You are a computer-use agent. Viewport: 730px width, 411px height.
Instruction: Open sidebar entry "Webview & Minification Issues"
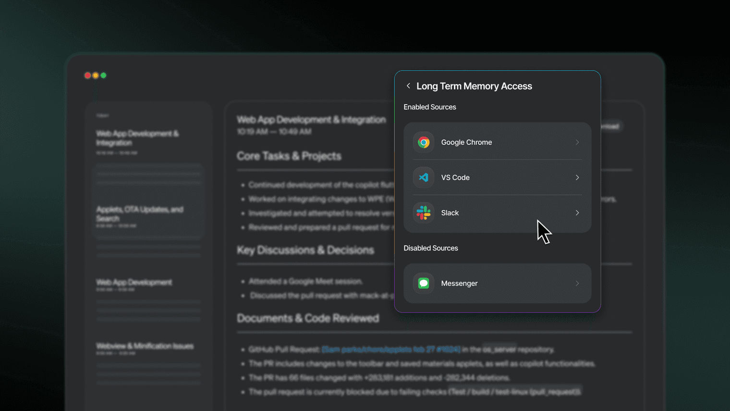[x=145, y=346]
